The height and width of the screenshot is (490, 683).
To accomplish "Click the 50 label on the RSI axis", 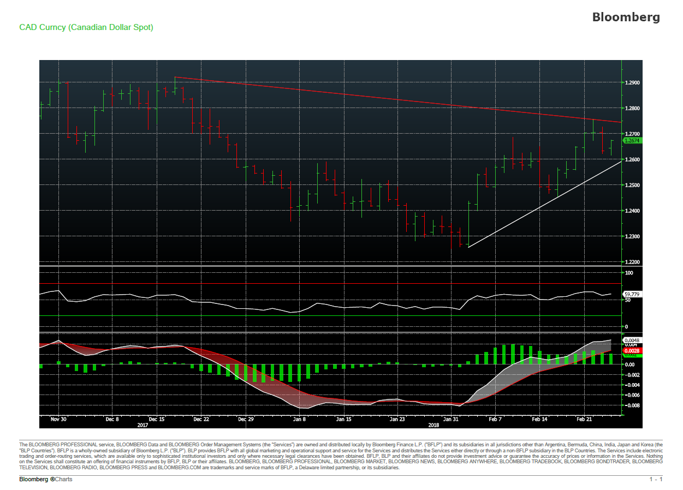I will coord(627,300).
